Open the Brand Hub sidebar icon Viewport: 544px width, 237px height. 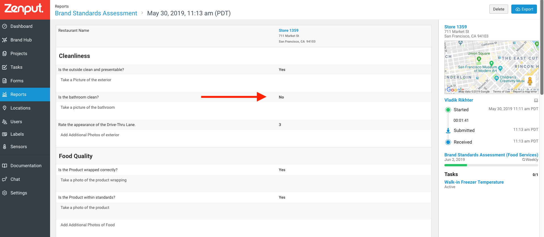click(5, 40)
